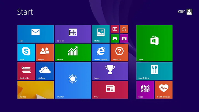
Task: Click the KRIS user account name
Action: pos(181,12)
